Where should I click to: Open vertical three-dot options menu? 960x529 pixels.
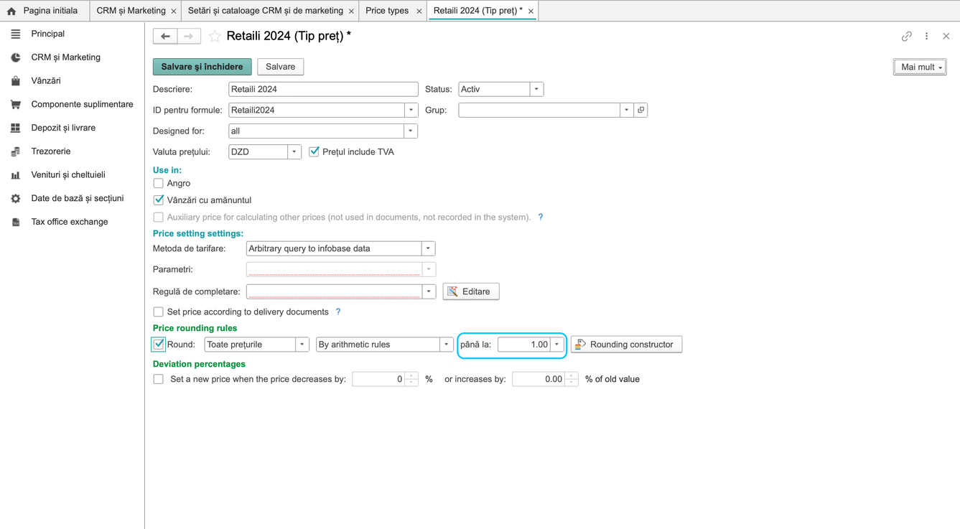(x=926, y=36)
